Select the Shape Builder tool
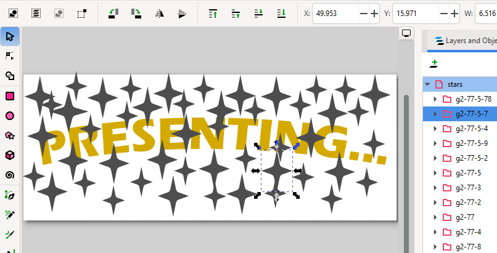The height and width of the screenshot is (253, 497). coord(10,76)
